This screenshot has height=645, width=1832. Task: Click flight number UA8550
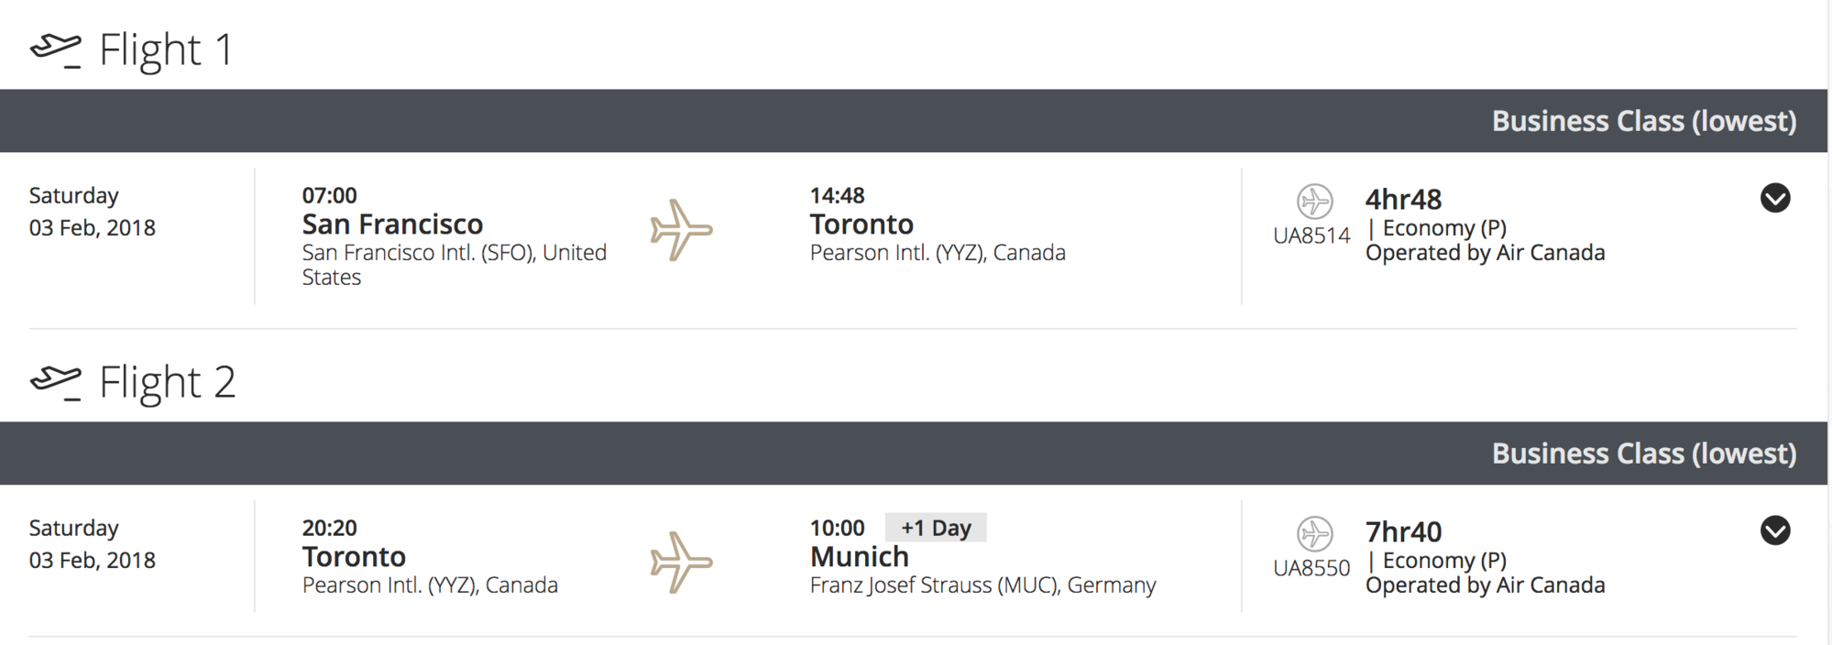(1311, 568)
